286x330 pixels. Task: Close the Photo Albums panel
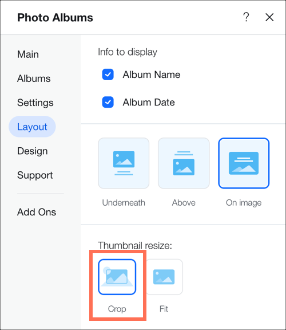pos(269,17)
